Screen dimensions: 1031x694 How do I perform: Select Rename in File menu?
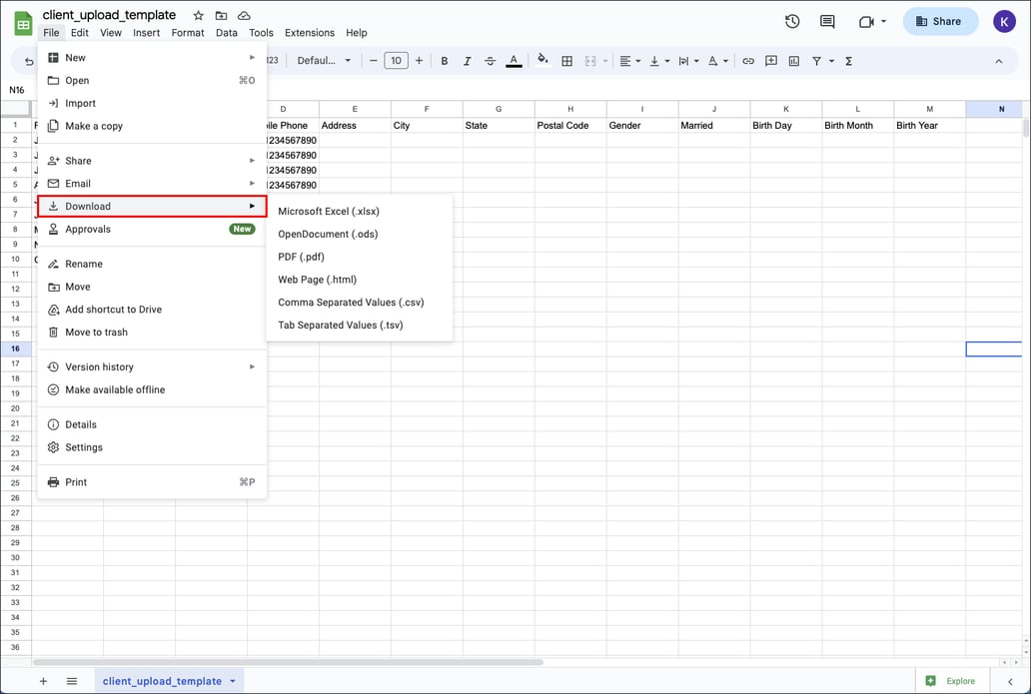[x=152, y=264]
